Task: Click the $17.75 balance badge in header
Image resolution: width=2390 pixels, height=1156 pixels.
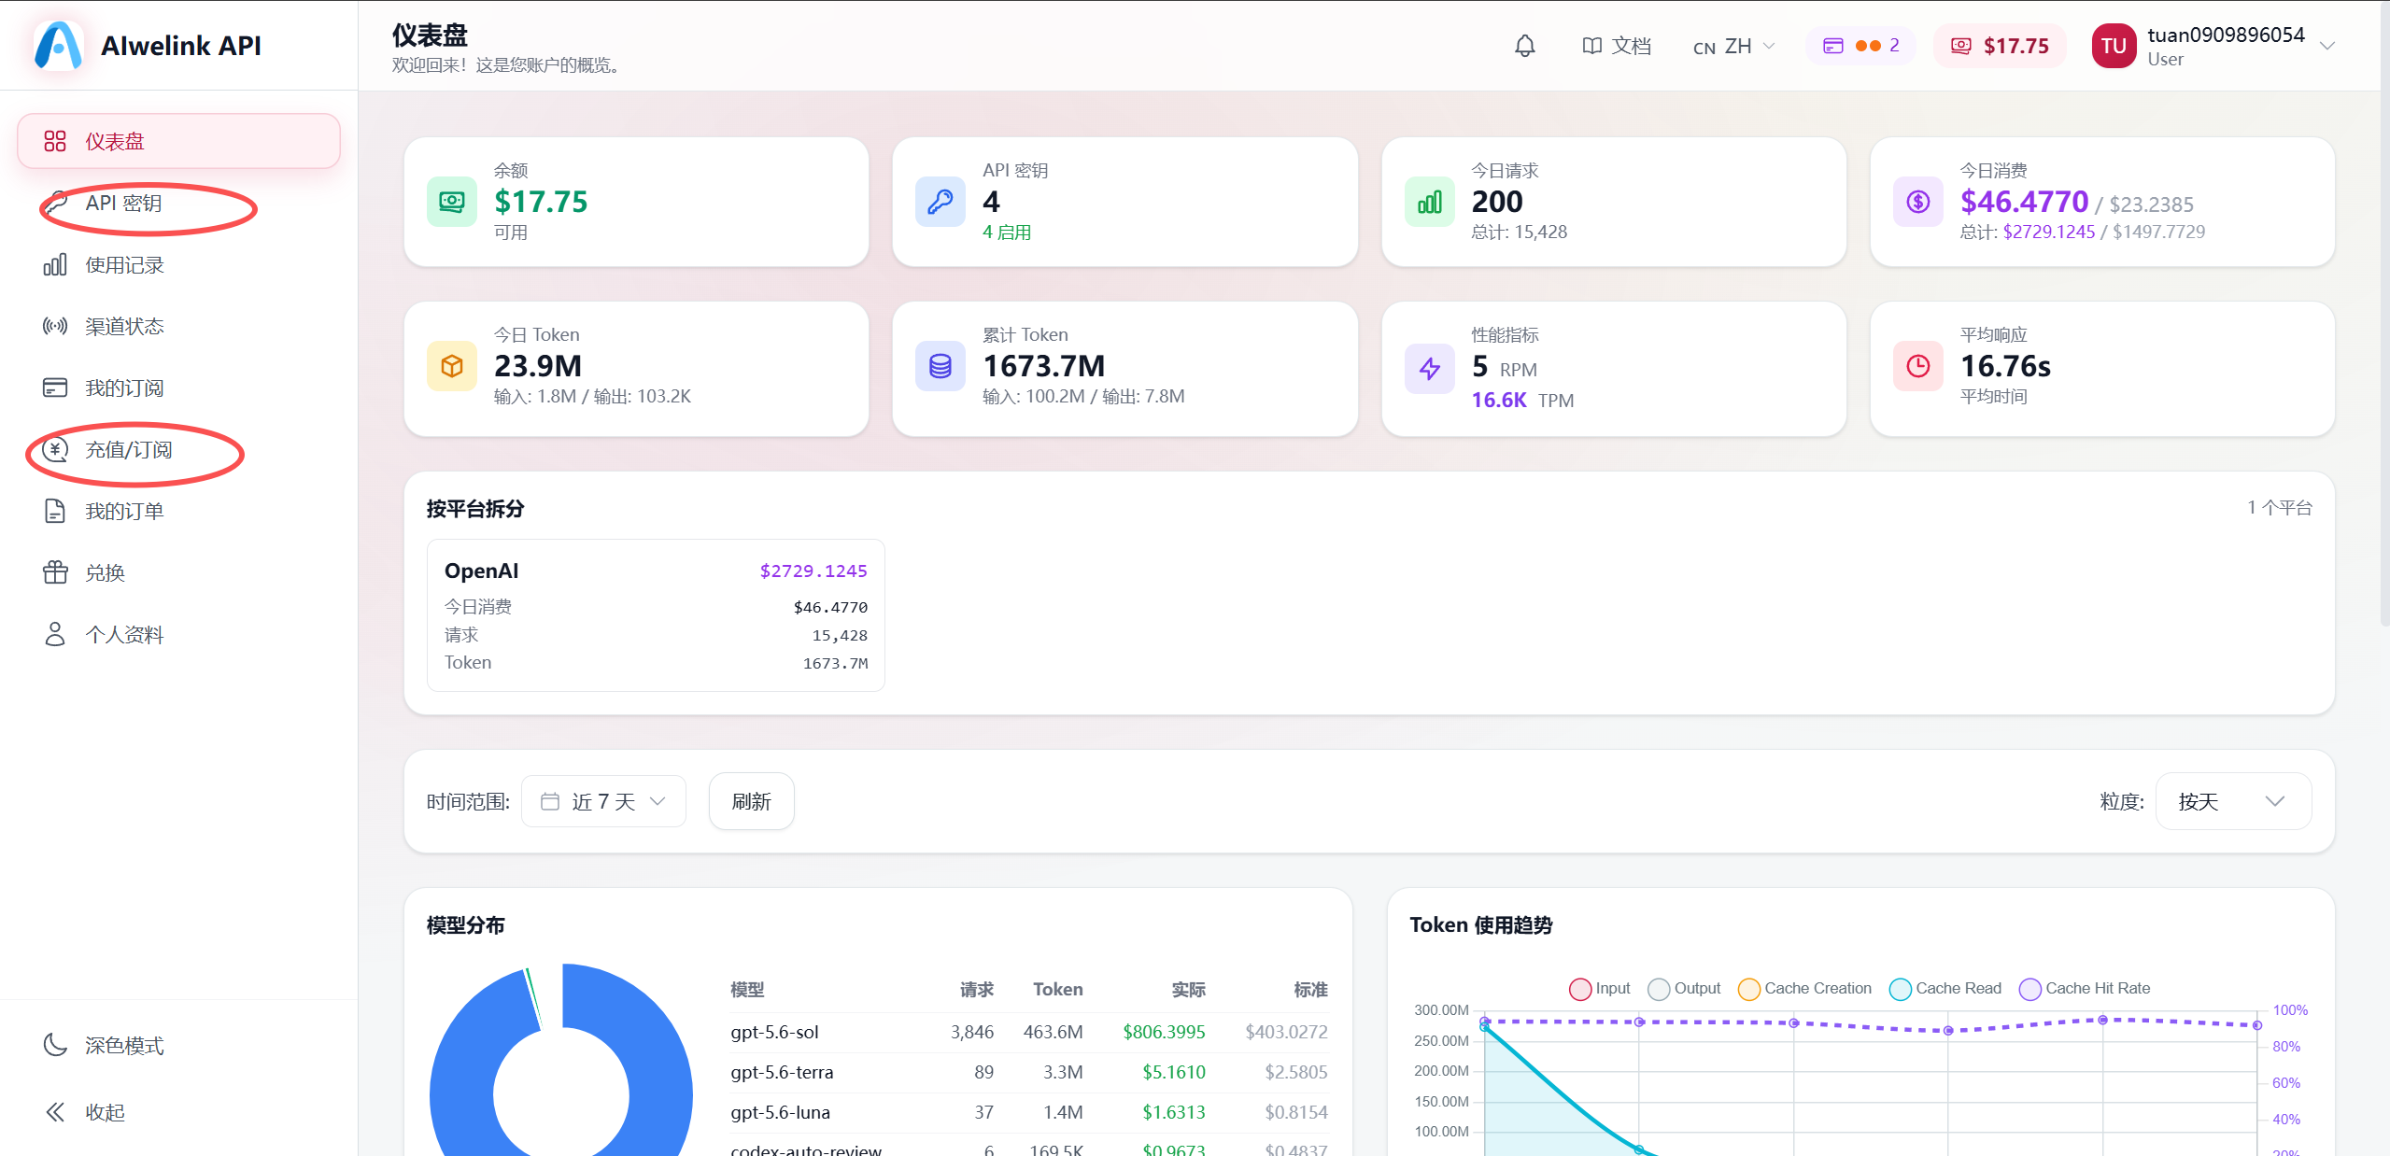Action: point(1999,46)
